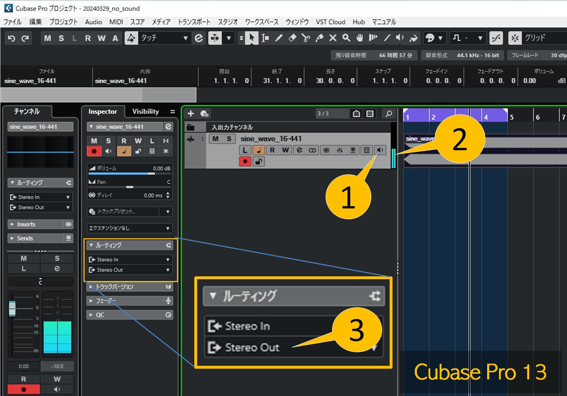The width and height of the screenshot is (567, 396).
Task: Select the Comp hand tool
Action: click(359, 38)
